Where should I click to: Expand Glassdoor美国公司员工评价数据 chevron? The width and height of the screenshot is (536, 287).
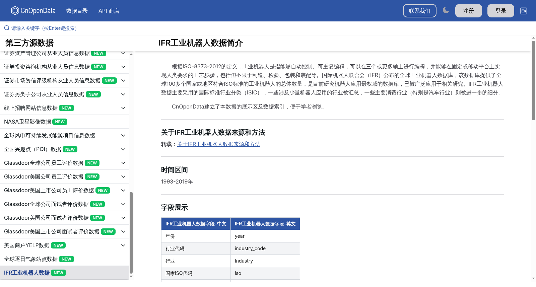123,176
